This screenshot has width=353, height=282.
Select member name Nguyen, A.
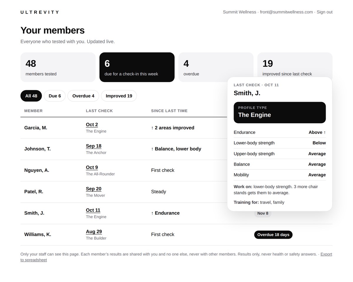[36, 171]
